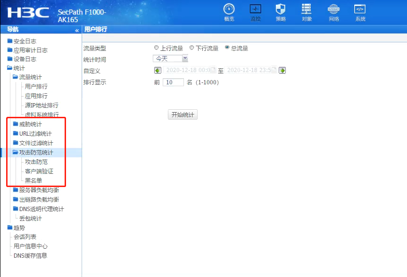This screenshot has width=407, height=277.
Task: Click folder icon beside 设备日志
Action: pyautogui.click(x=10, y=58)
